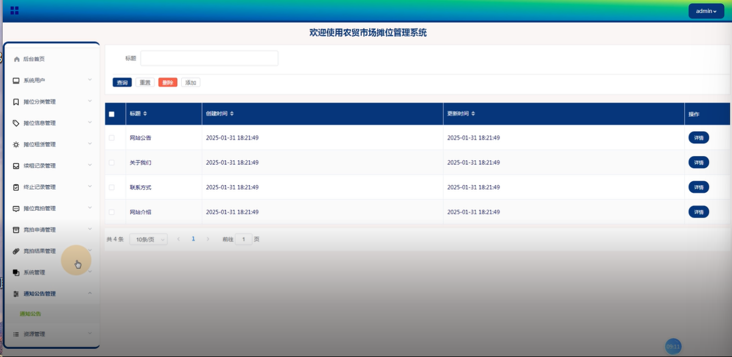Expand 资源管理 using its chevron
The width and height of the screenshot is (732, 357).
coord(90,333)
